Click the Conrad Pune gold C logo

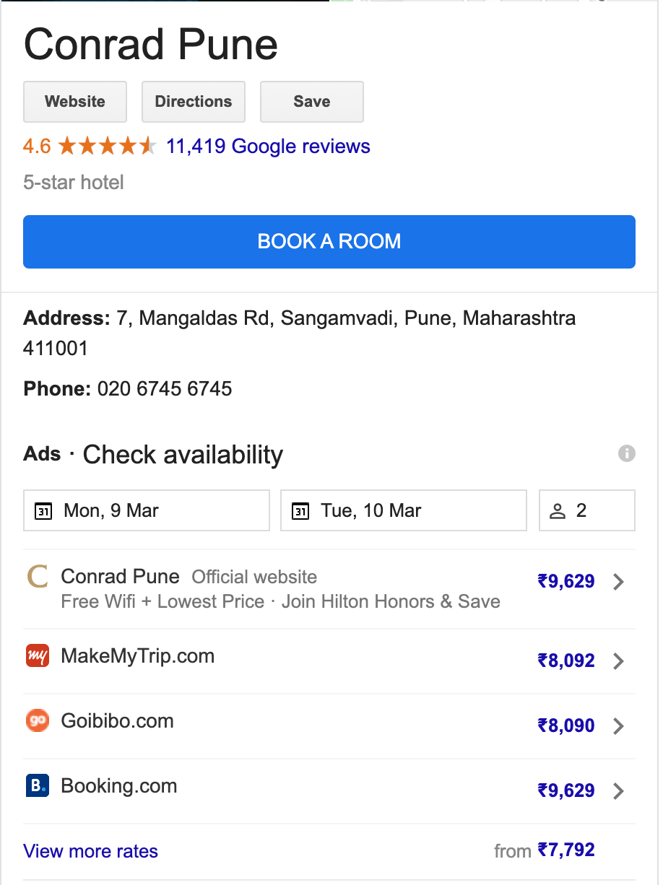(38, 577)
